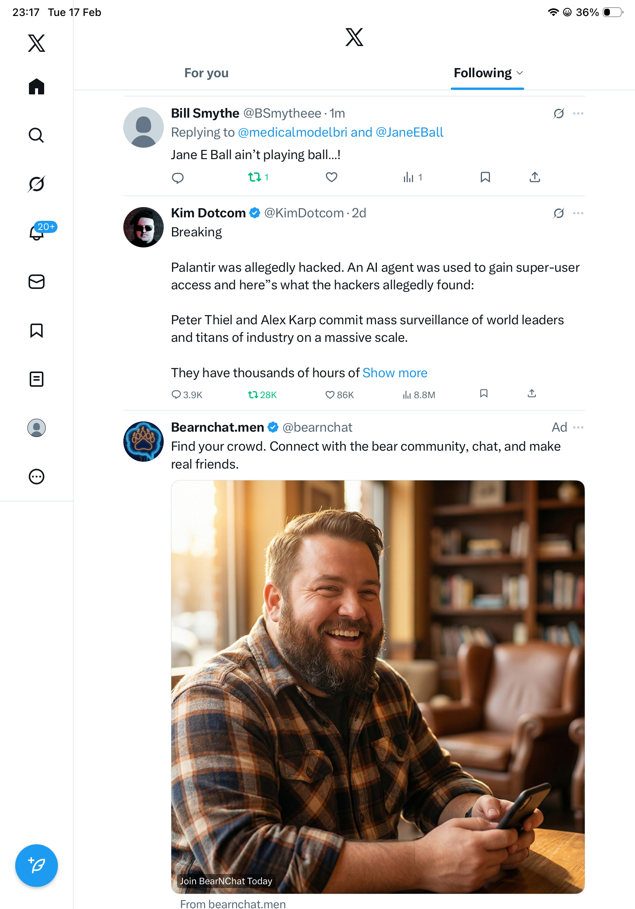The height and width of the screenshot is (909, 635).
Task: Open Bookmarks in the left sidebar
Action: pos(36,330)
